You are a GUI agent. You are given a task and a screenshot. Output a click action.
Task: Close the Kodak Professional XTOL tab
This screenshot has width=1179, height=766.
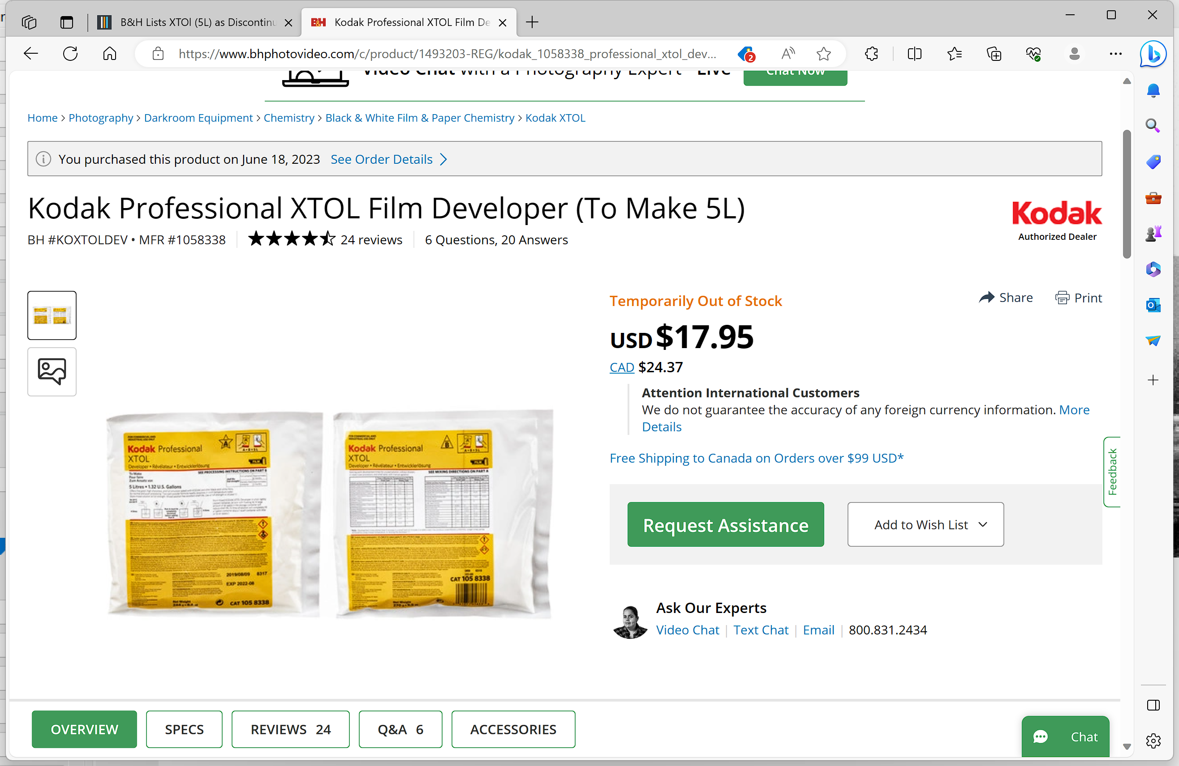coord(502,23)
